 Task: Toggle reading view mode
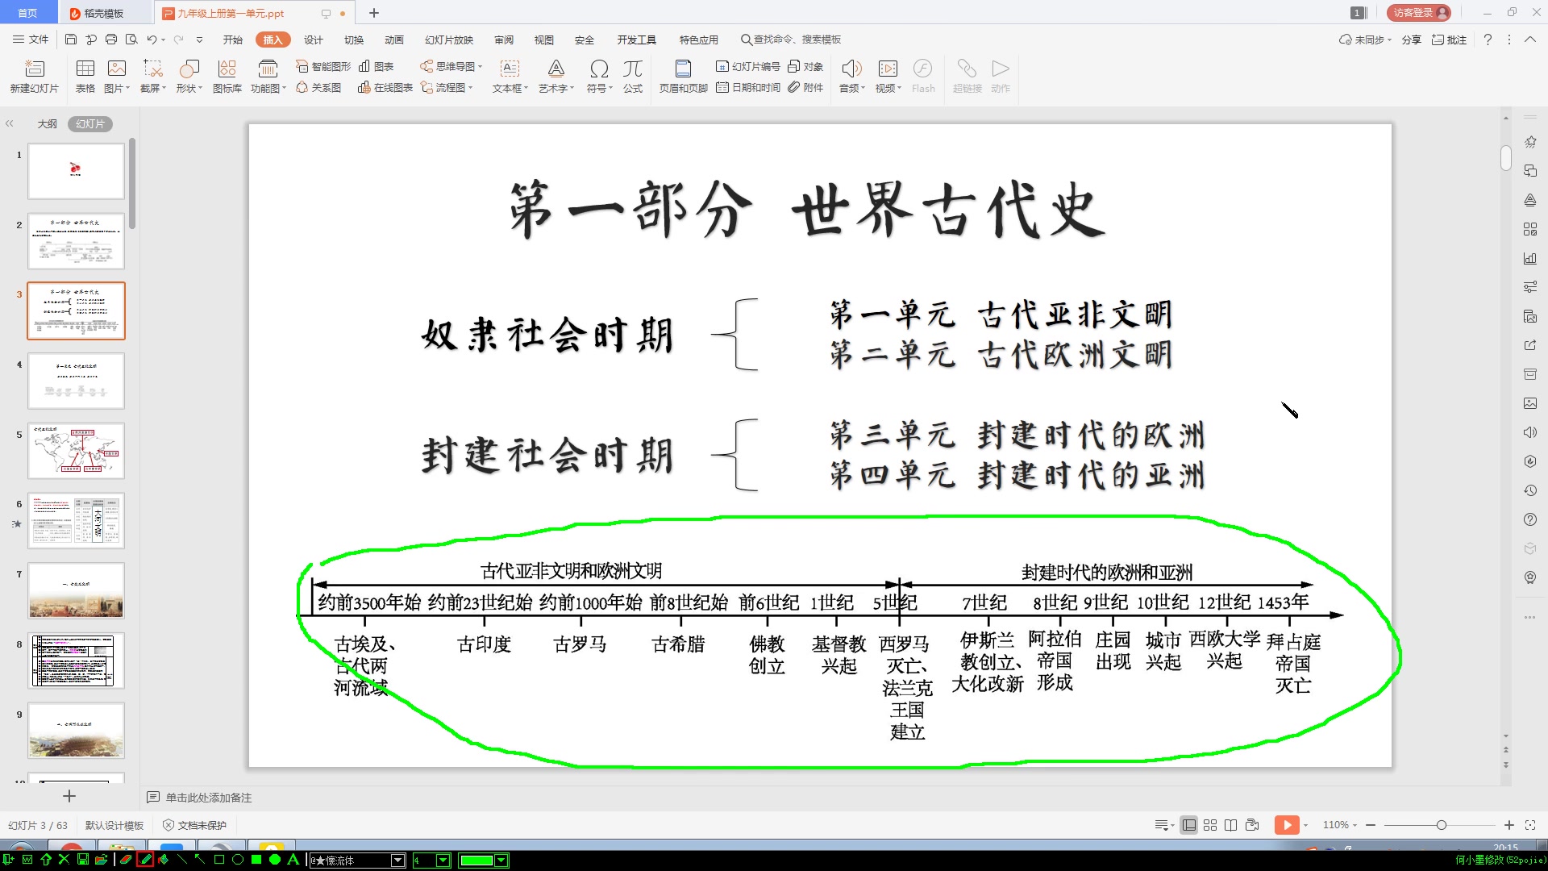point(1231,825)
